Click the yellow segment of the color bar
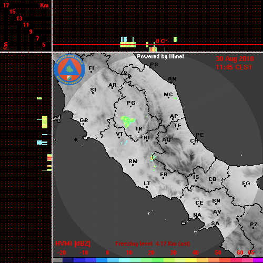The width and height of the screenshot is (263, 263). click(191, 260)
